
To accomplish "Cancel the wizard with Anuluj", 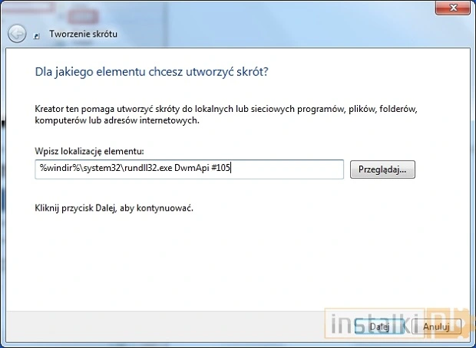I will (435, 327).
